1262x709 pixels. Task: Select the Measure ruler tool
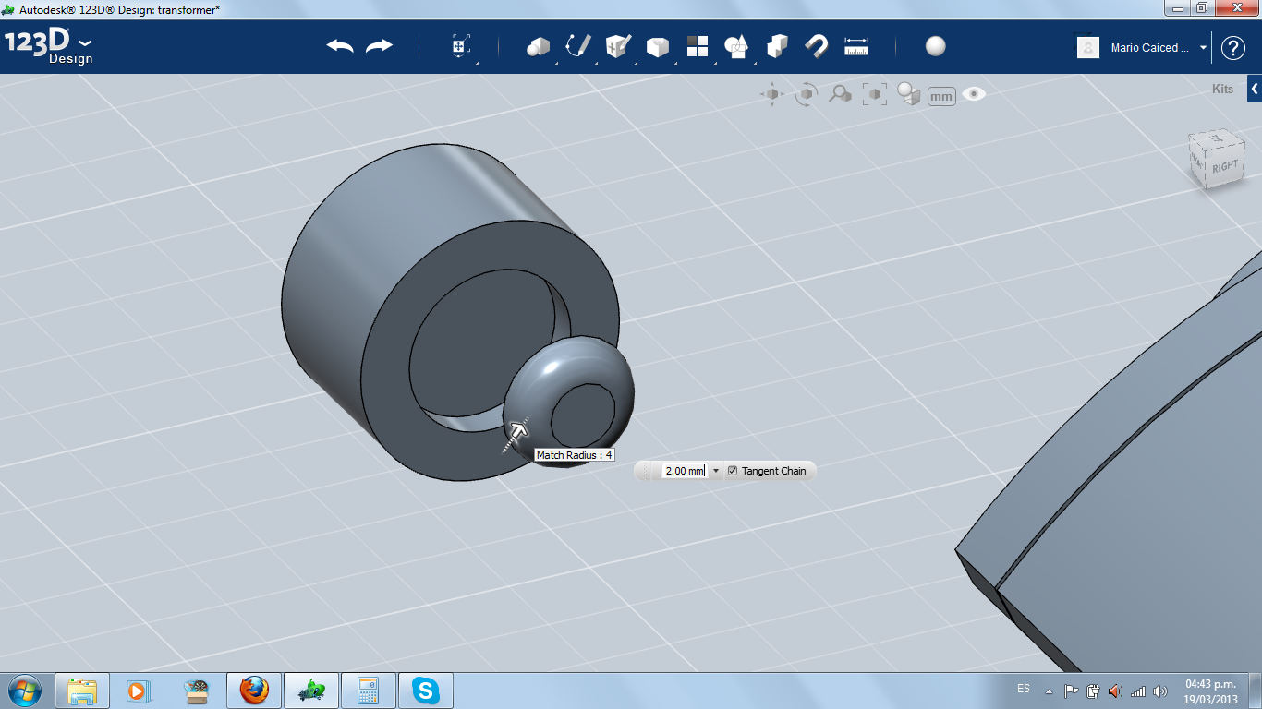(x=857, y=46)
